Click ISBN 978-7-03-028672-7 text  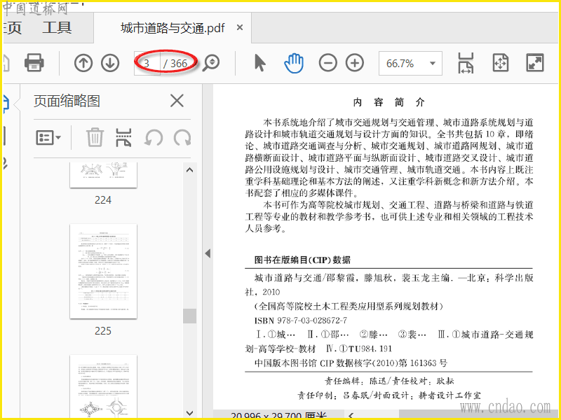tap(301, 321)
